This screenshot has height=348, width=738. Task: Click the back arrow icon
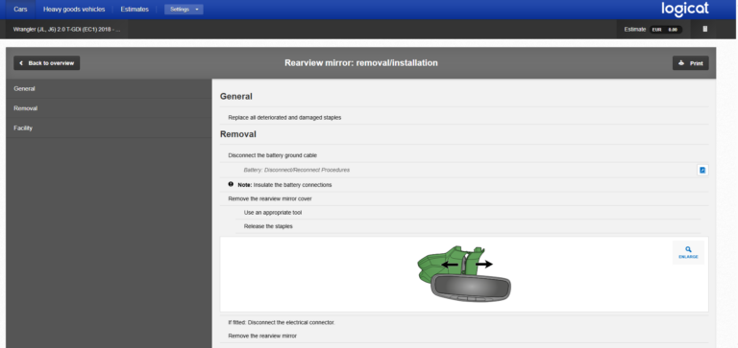(x=22, y=63)
